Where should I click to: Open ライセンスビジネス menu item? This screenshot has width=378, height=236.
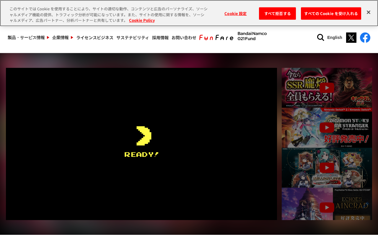point(95,37)
